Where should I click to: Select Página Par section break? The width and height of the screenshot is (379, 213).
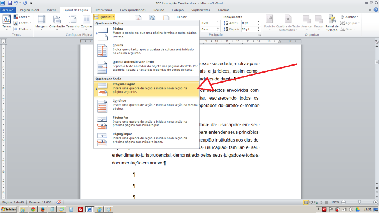[147, 123]
